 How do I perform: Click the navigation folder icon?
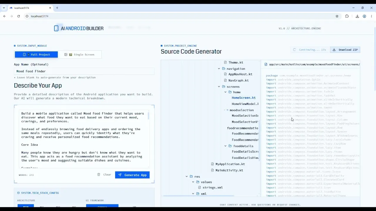point(224,69)
